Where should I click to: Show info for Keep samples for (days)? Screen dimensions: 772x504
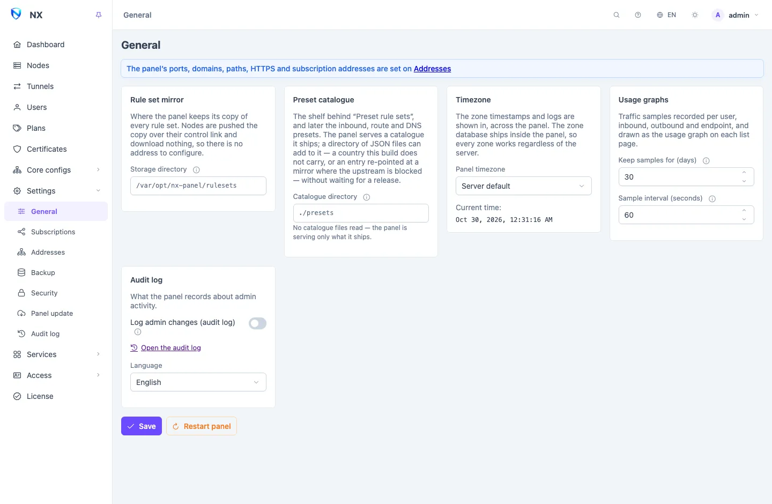[706, 161]
